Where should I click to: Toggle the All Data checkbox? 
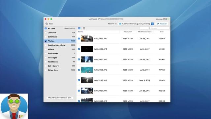tap(45, 28)
